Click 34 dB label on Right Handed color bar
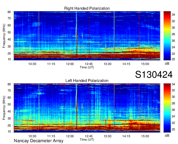Viewport: 178px width, 144px height. (173, 15)
